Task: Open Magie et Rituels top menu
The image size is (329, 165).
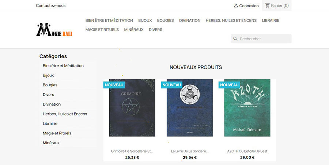Action: pos(102,30)
